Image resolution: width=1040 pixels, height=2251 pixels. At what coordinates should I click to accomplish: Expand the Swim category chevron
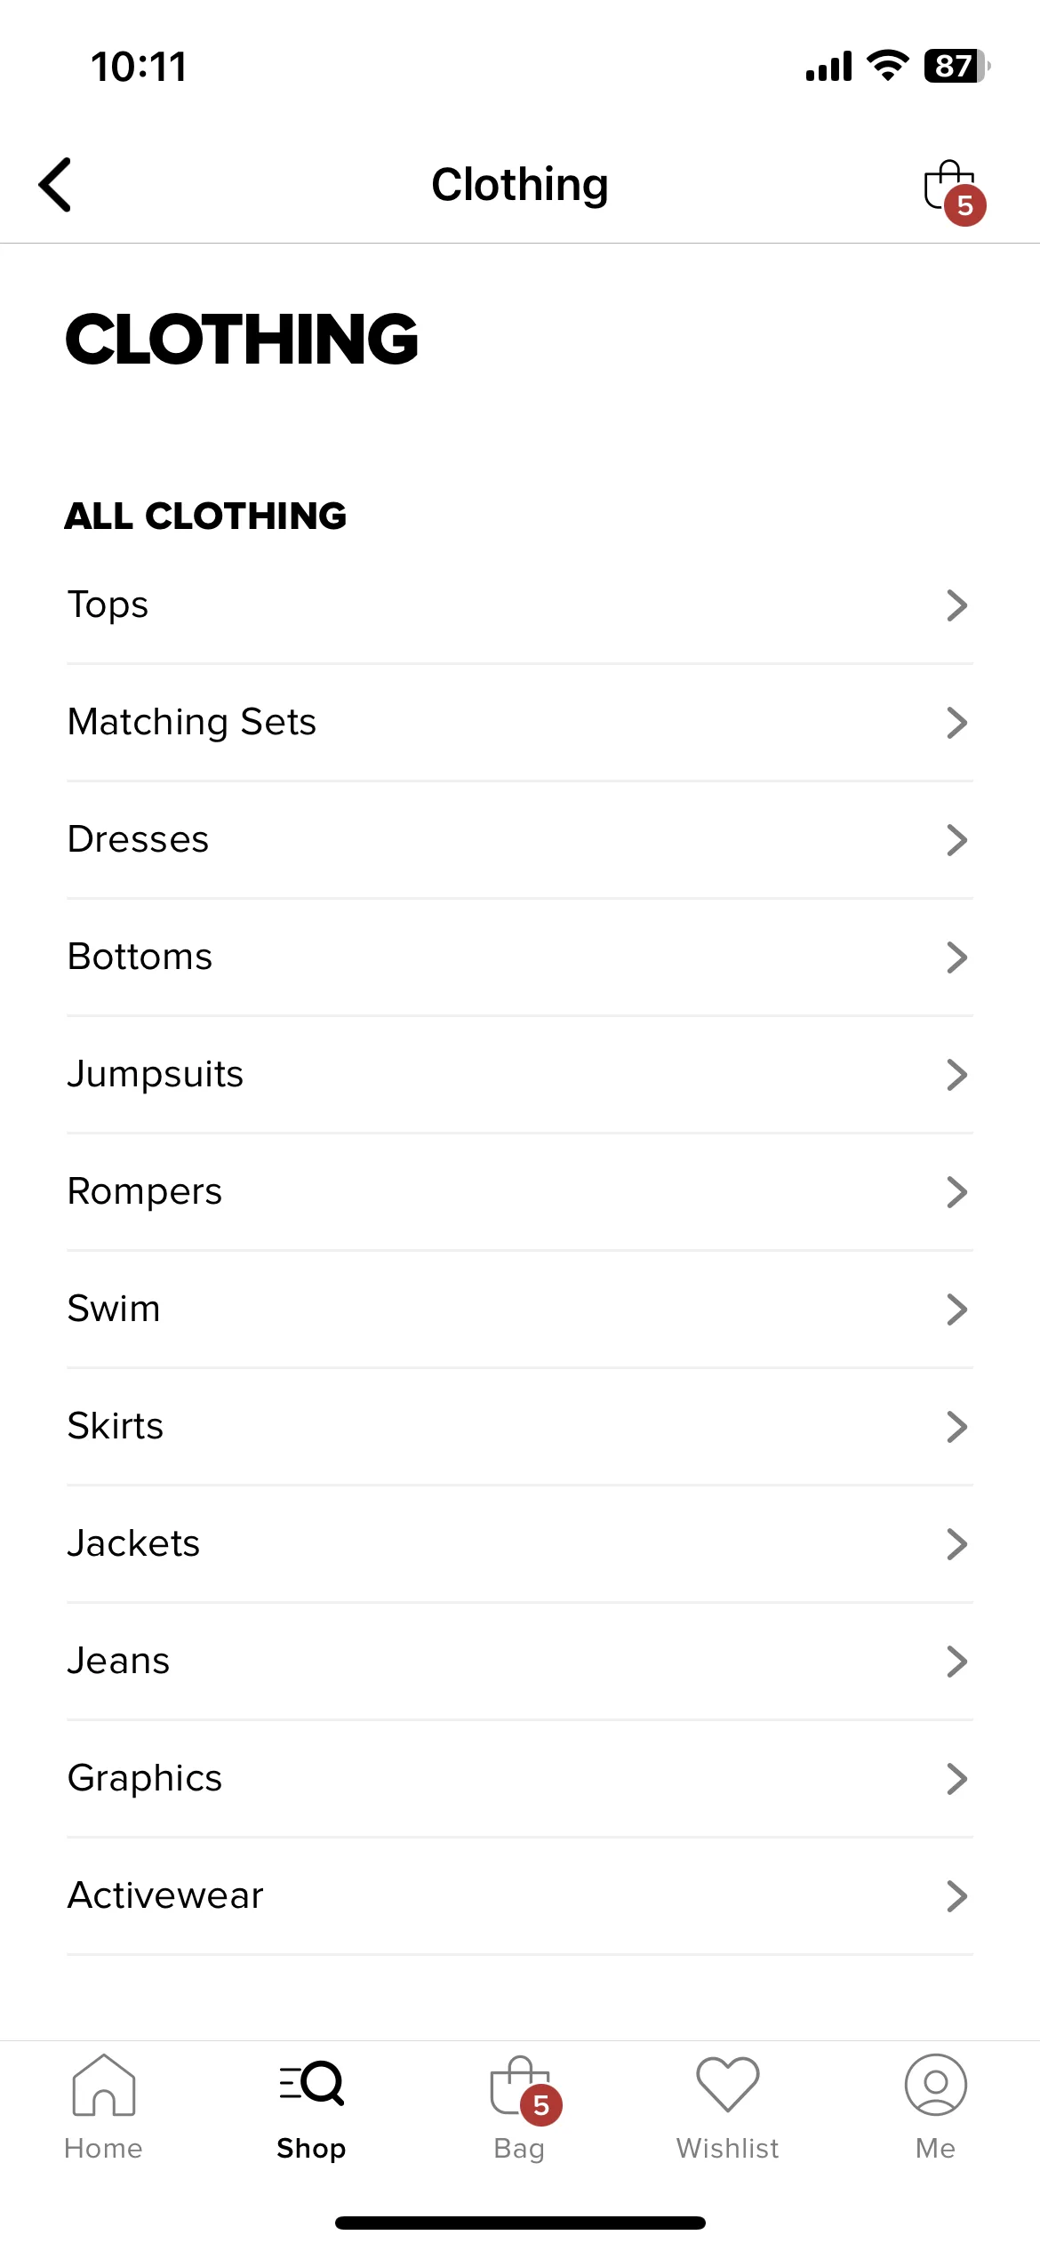[x=956, y=1310]
